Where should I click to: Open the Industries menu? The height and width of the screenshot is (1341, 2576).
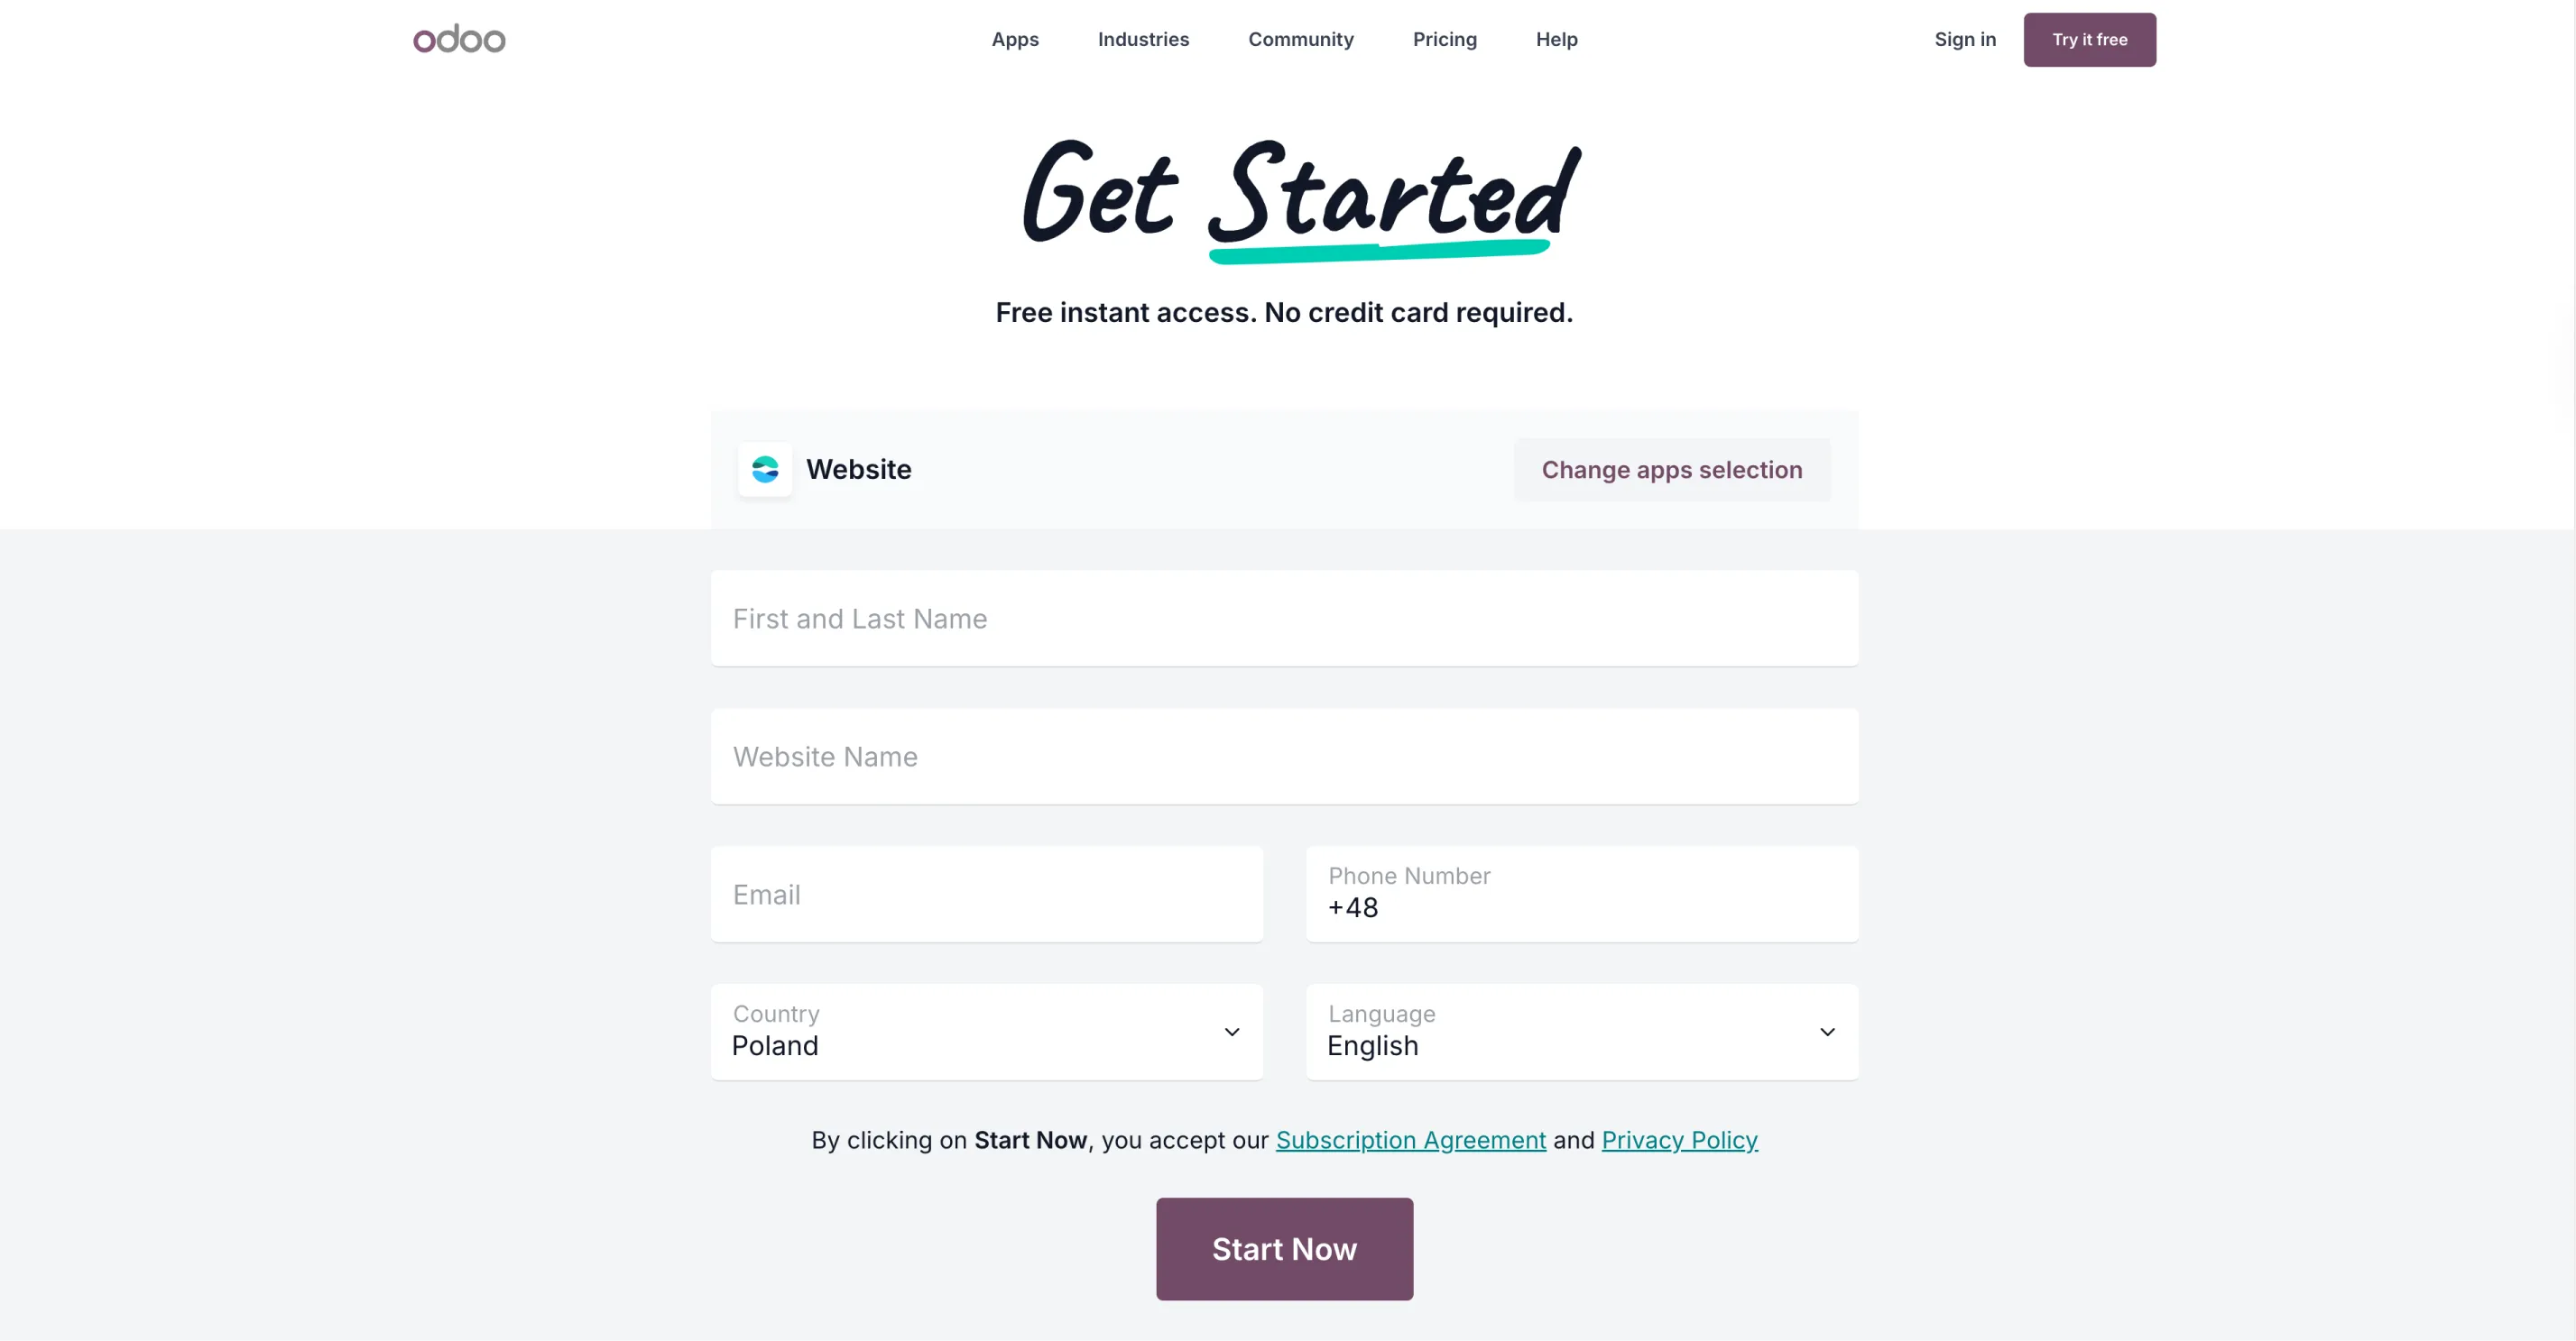[1143, 40]
